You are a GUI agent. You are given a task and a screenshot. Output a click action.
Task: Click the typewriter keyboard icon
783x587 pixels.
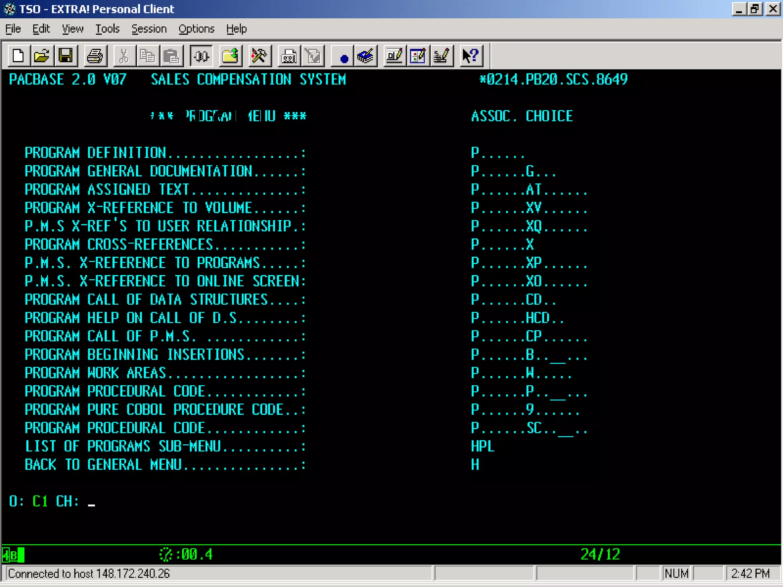coord(289,56)
